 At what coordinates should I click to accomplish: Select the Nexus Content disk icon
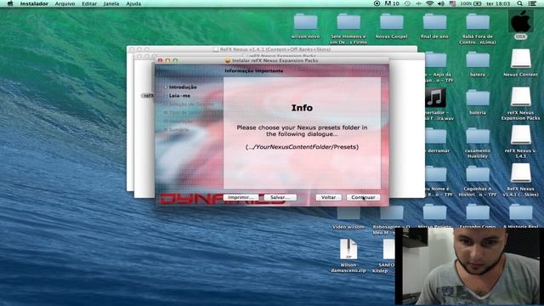[520, 59]
